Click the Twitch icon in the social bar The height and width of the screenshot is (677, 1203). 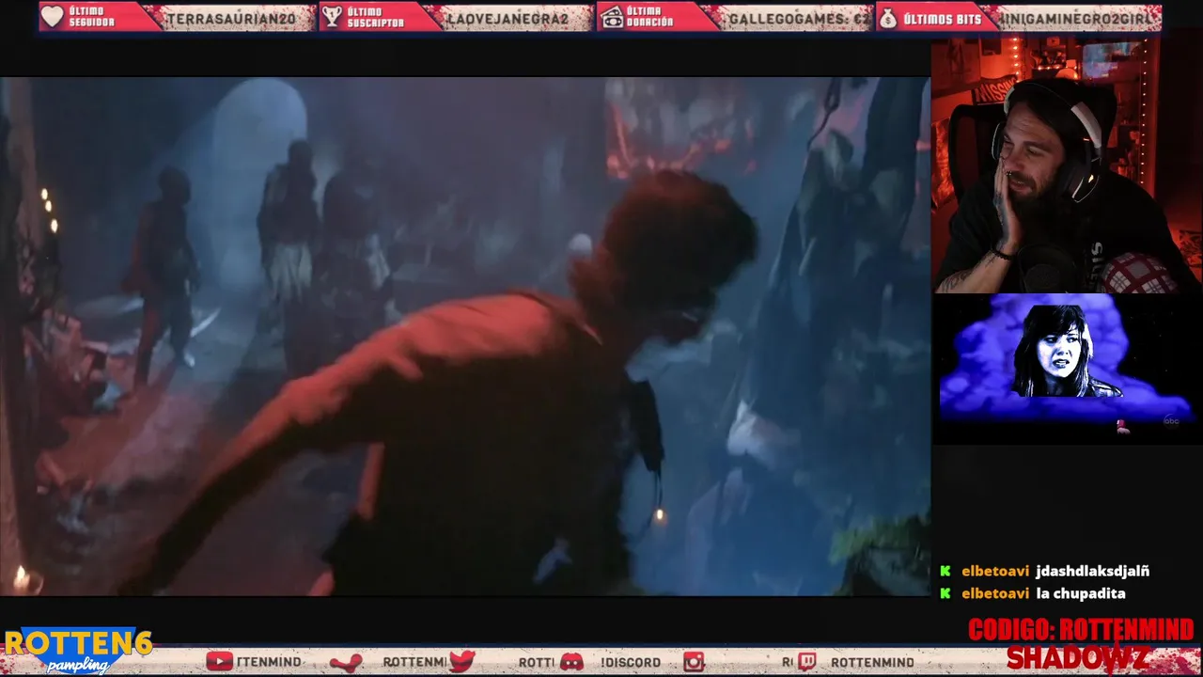807,662
